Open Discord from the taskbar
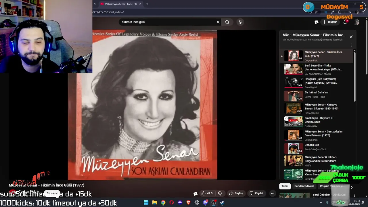Image resolution: width=368 pixels, height=207 pixels. pos(205,202)
